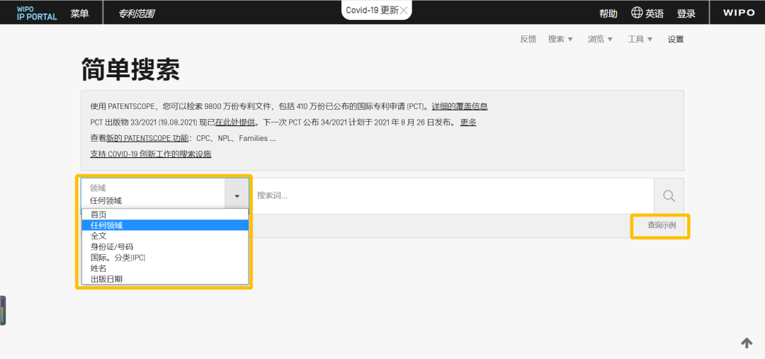Choose 国际。分类[IPC] option
765x359 pixels.
165,257
